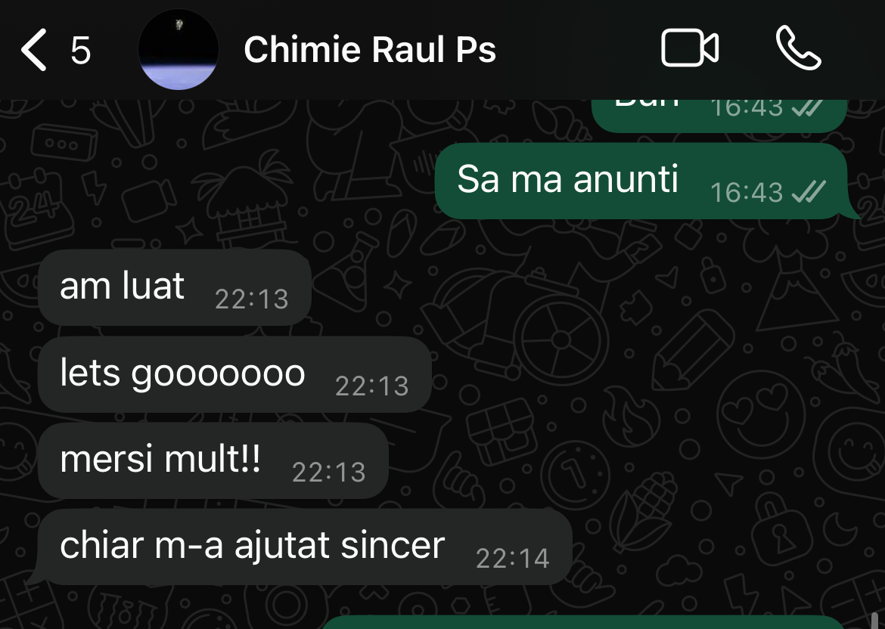Tap the 22:13 timestamp on 'am luat'
The width and height of the screenshot is (885, 629).
click(x=252, y=299)
